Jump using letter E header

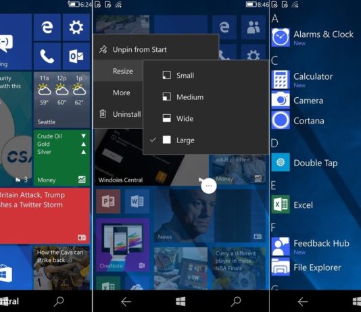coord(274,185)
